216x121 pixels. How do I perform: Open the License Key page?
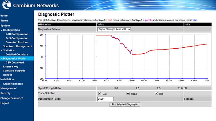click(x=11, y=67)
